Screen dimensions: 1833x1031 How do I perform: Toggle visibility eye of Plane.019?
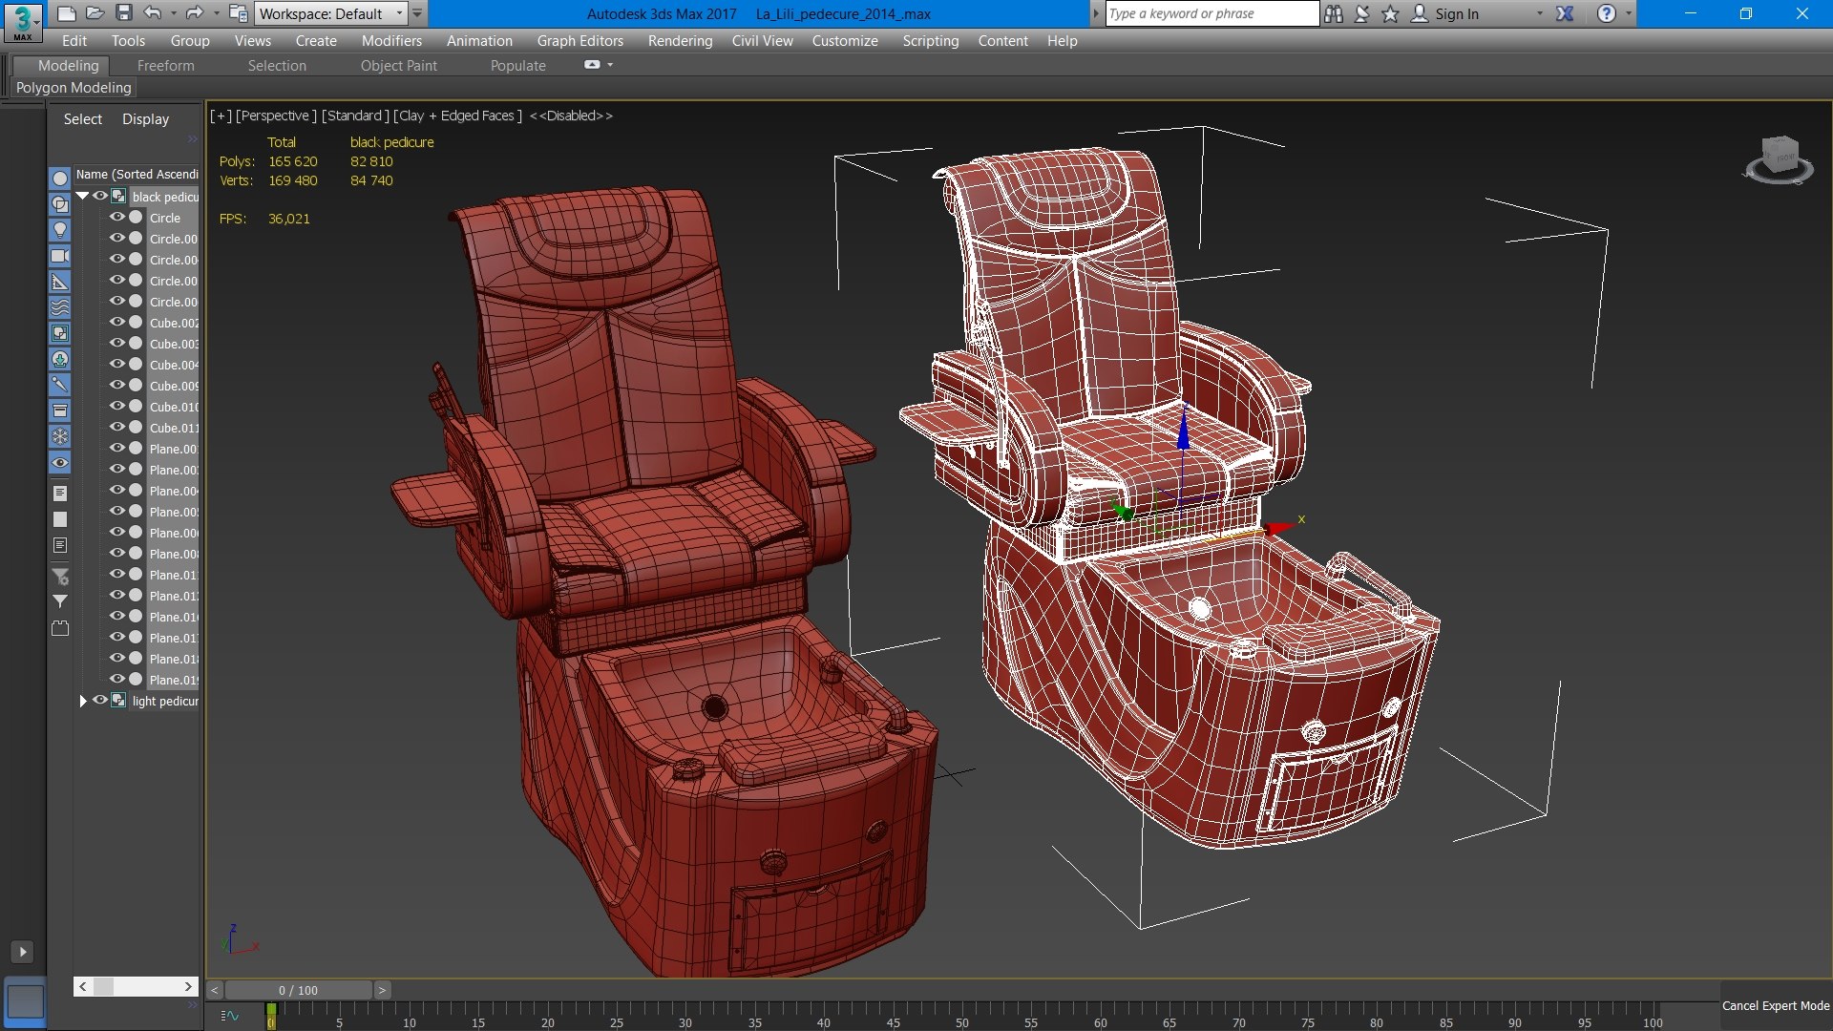[117, 679]
